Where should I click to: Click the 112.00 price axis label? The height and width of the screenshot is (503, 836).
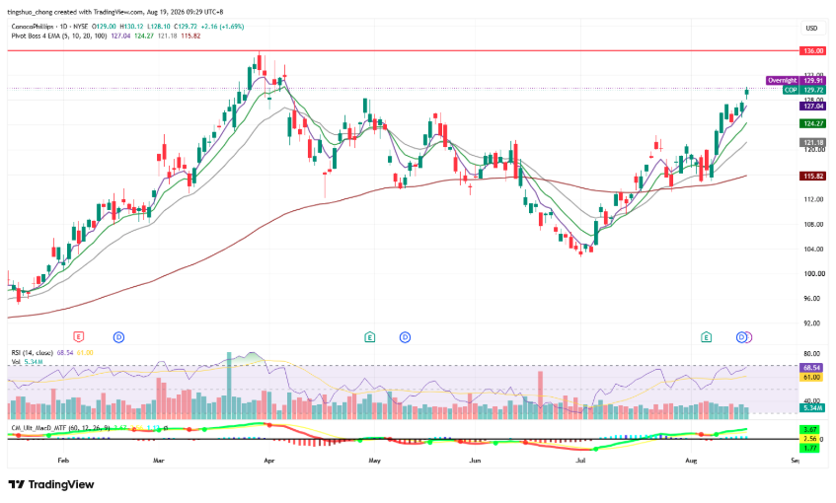tap(813, 199)
